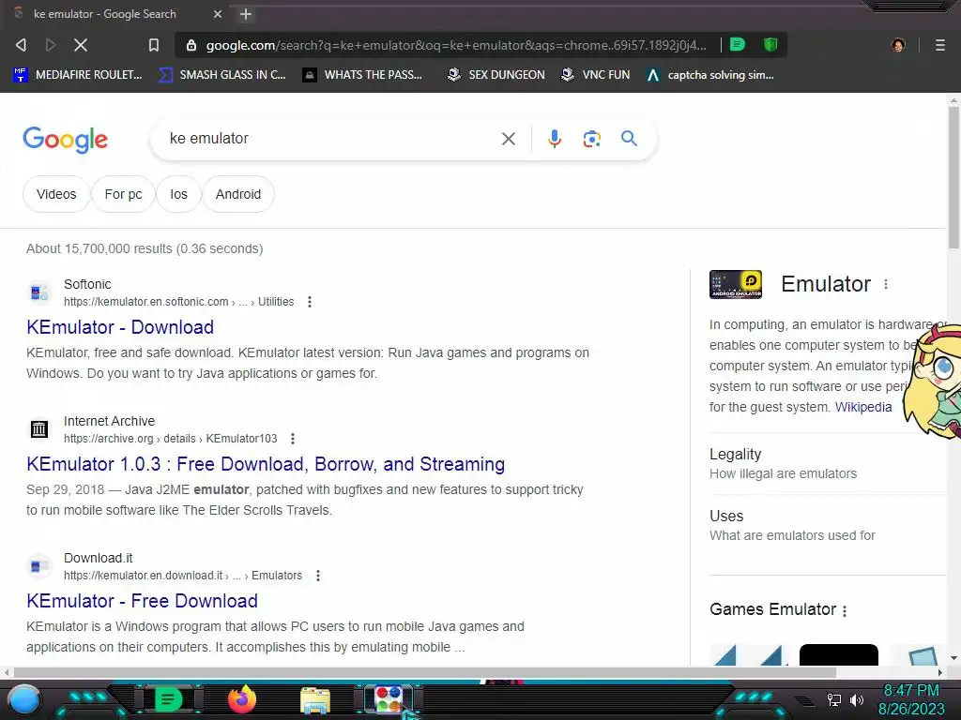Image resolution: width=961 pixels, height=720 pixels.
Task: Close the ke emulator browser tab
Action: 218,14
